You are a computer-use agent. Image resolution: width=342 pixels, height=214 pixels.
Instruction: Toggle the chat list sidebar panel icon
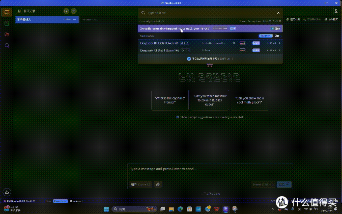pos(19,11)
